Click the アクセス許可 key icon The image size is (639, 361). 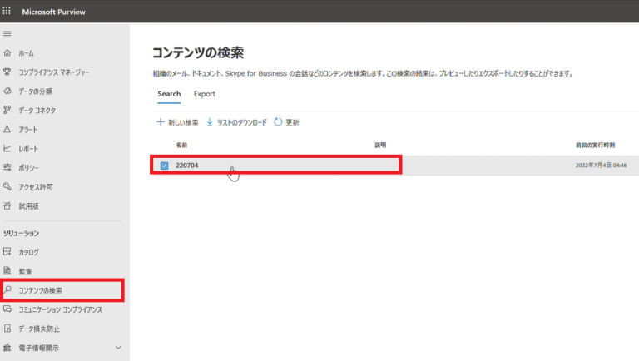(x=7, y=186)
